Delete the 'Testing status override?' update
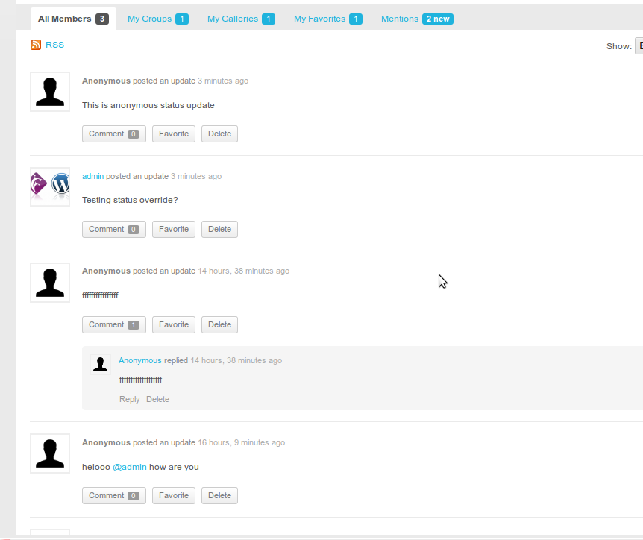The height and width of the screenshot is (540, 643). point(219,229)
